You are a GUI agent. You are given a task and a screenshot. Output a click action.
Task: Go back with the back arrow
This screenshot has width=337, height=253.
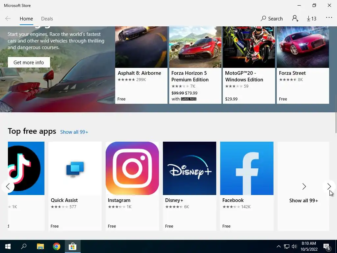tap(8, 18)
